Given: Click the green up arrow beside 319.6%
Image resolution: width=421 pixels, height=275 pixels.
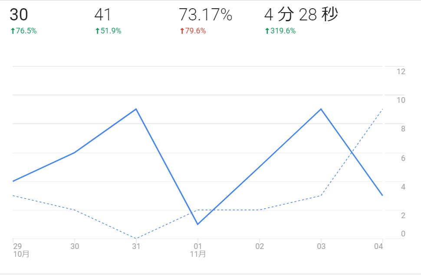Looking at the screenshot, I should (x=267, y=31).
